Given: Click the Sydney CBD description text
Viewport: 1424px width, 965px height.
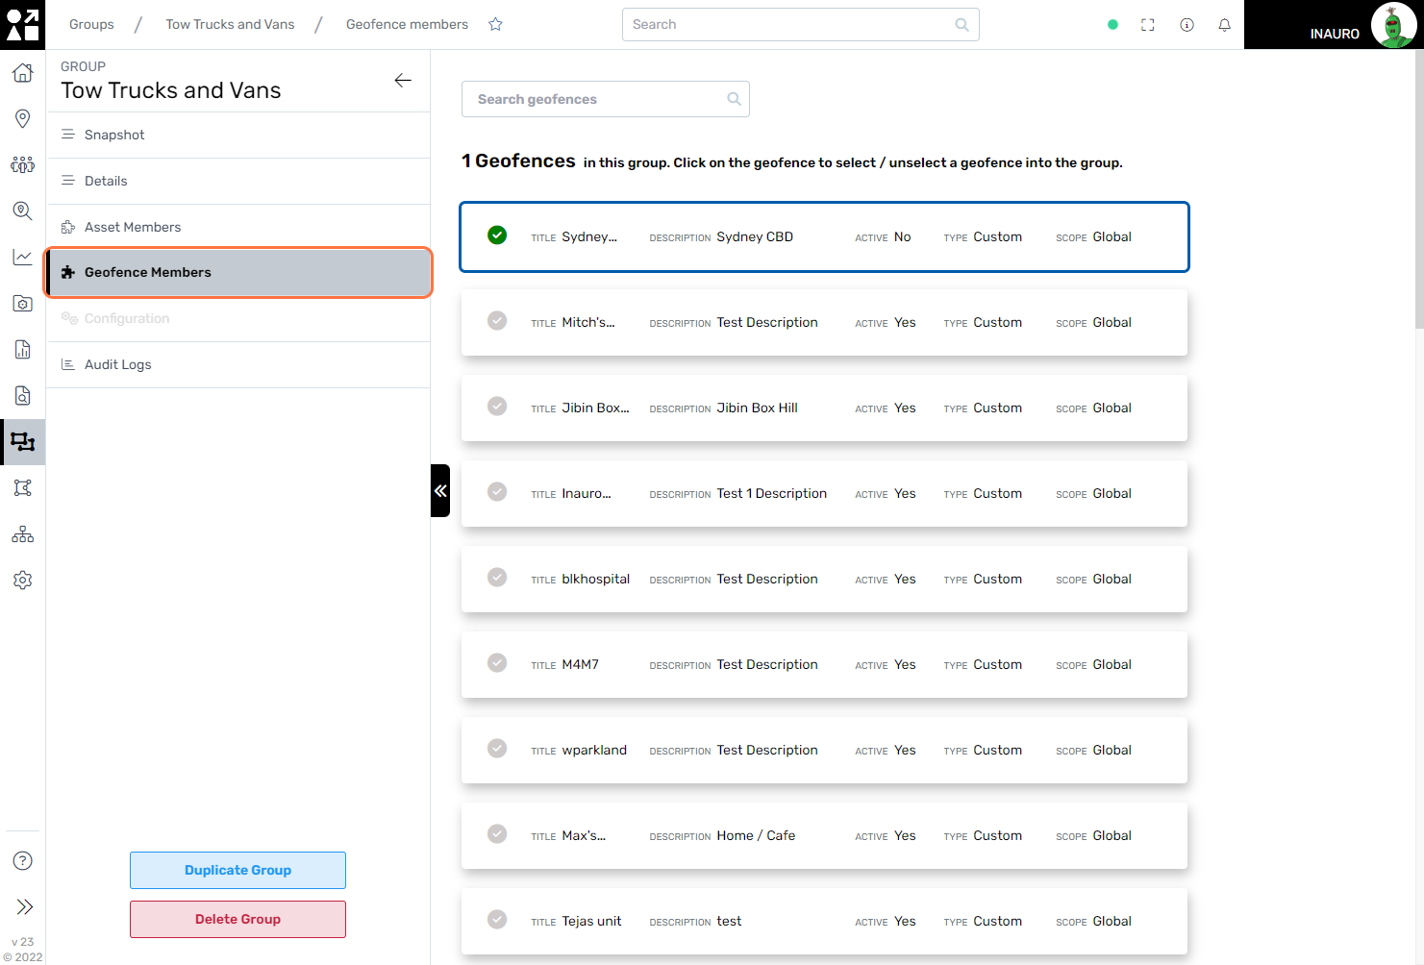Looking at the screenshot, I should [x=755, y=236].
